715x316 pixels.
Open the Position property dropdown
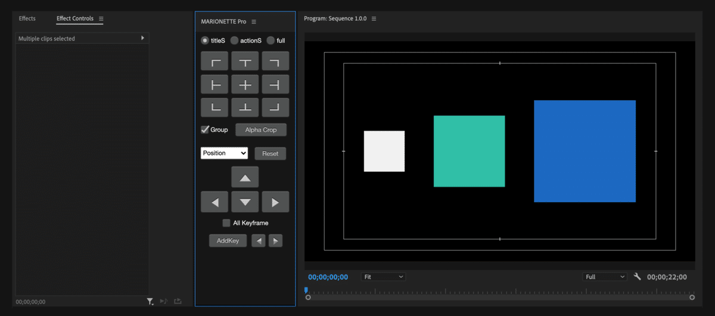tap(224, 153)
